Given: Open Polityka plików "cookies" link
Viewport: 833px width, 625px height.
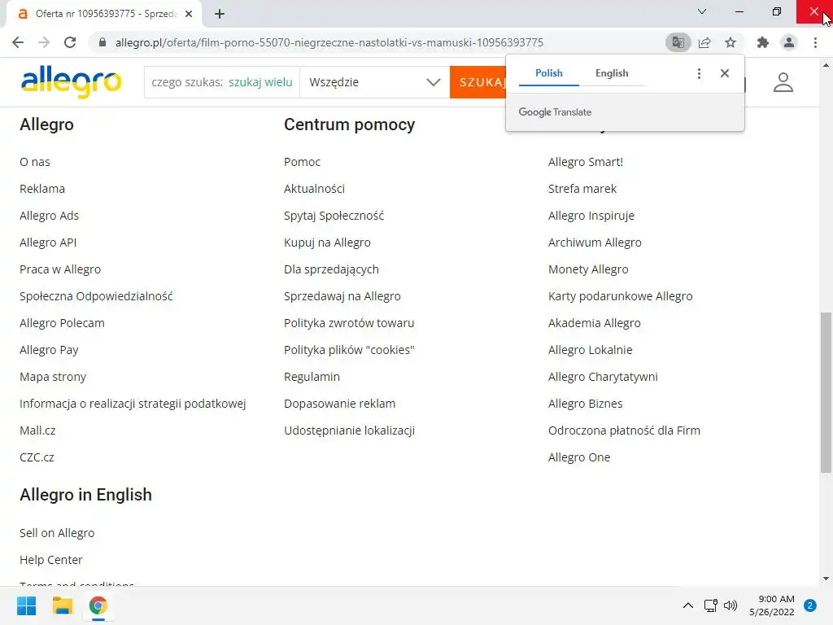Looking at the screenshot, I should (x=349, y=350).
